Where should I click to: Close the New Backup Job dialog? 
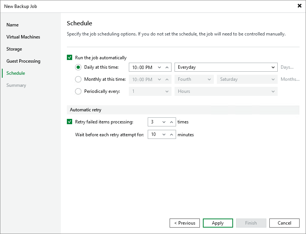click(x=299, y=6)
